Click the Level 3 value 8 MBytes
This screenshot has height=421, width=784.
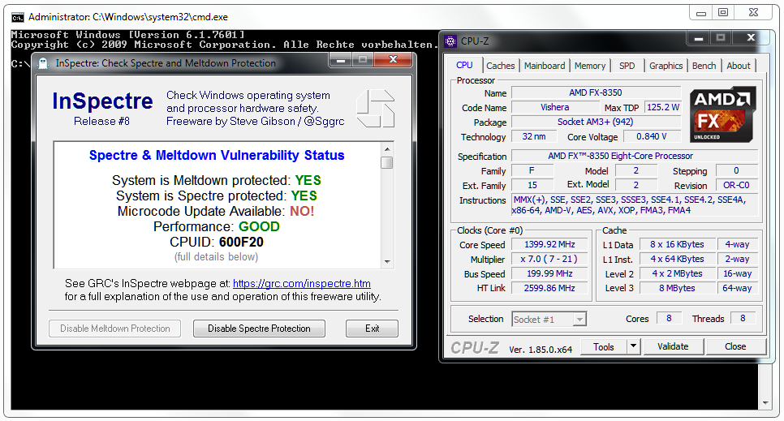(678, 288)
